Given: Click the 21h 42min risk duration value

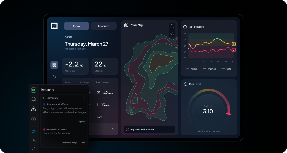Looking at the screenshot, I should [x=105, y=93].
